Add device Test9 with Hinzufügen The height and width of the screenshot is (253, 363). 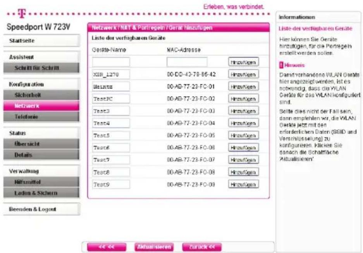pyautogui.click(x=243, y=184)
